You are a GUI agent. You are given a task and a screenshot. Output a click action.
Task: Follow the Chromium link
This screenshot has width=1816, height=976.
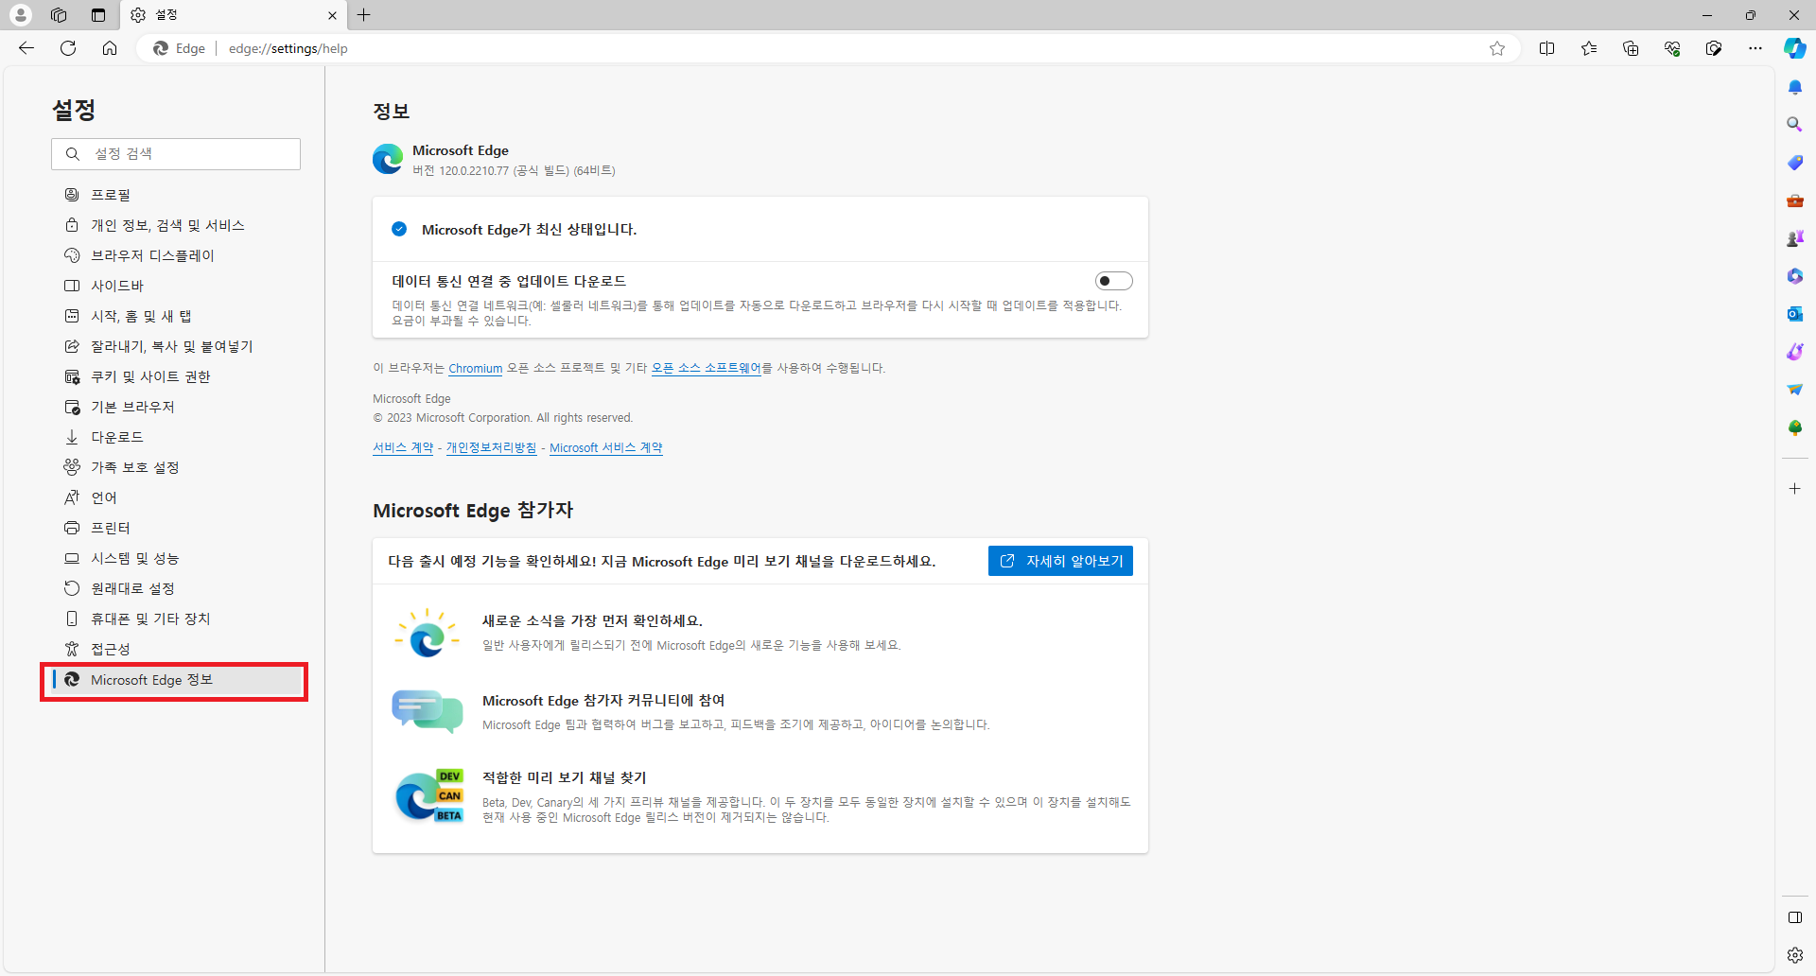pos(475,369)
